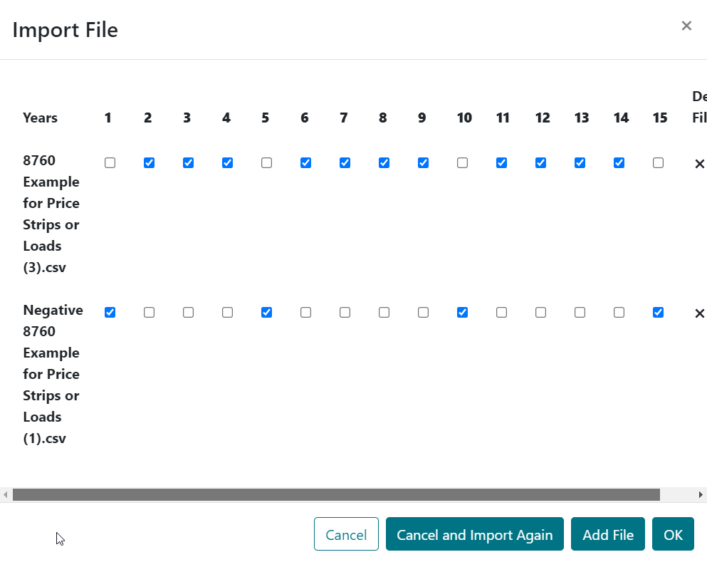
Task: Remove the 8760 Example (3).csv file
Action: click(699, 163)
